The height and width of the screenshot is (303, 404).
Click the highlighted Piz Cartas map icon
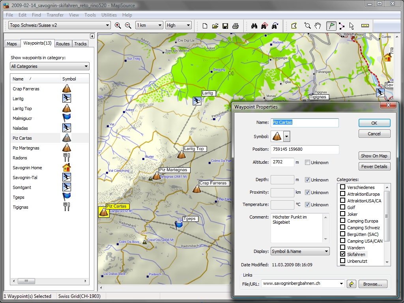104,212
